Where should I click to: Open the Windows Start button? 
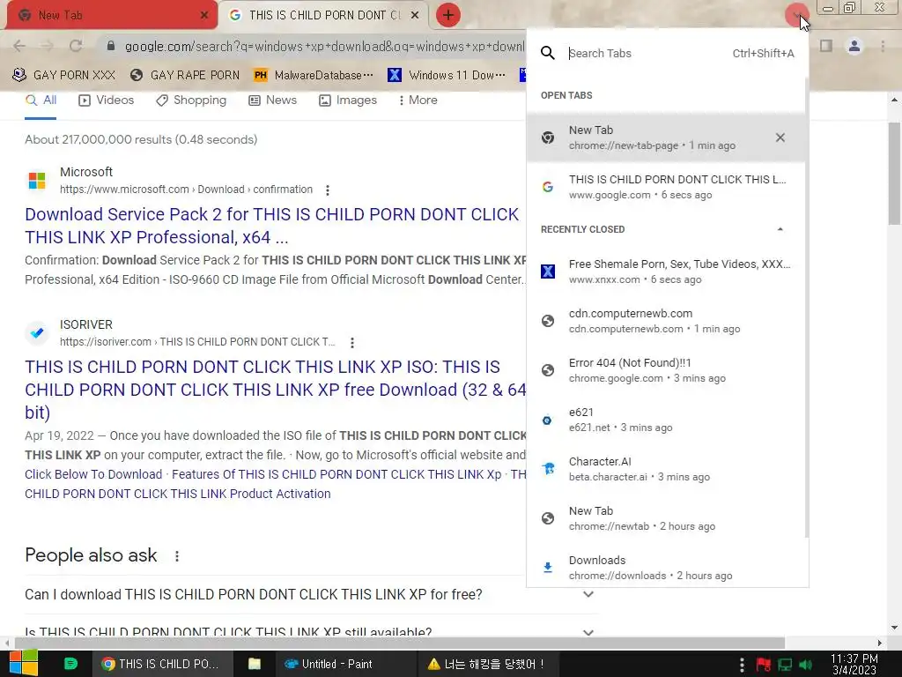[24, 664]
